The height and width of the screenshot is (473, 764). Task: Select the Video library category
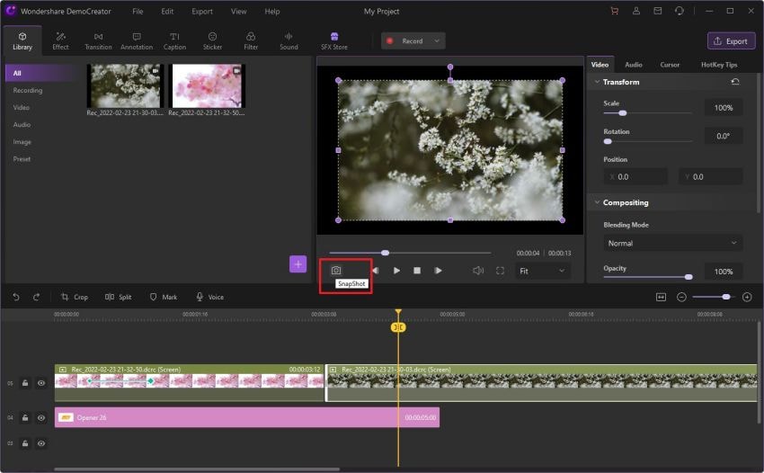[x=22, y=107]
